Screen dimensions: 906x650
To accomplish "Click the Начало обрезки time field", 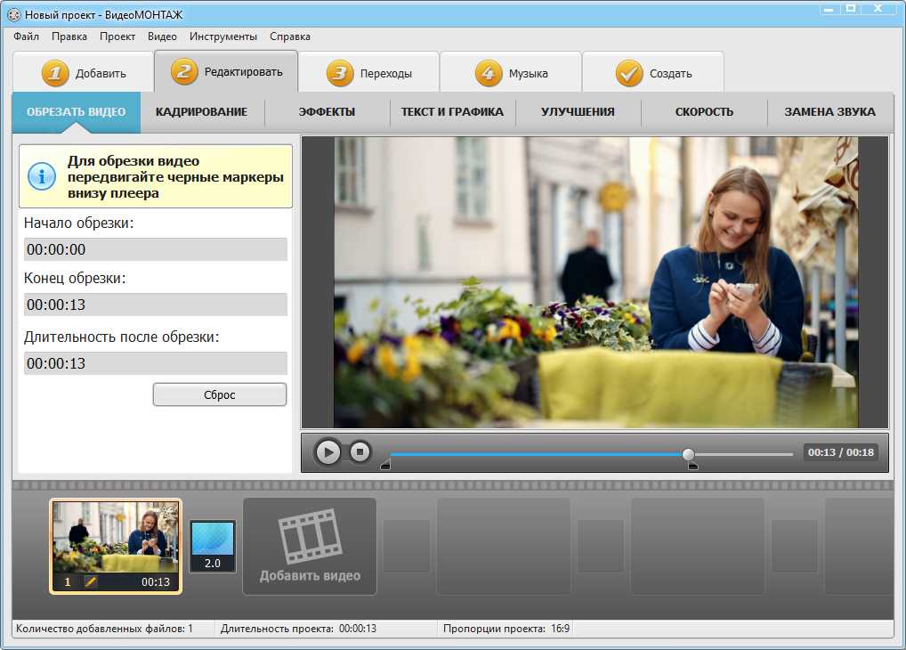I will (156, 249).
